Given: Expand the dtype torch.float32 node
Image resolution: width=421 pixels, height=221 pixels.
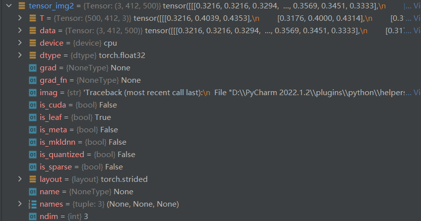Looking at the screenshot, I should tap(20, 55).
